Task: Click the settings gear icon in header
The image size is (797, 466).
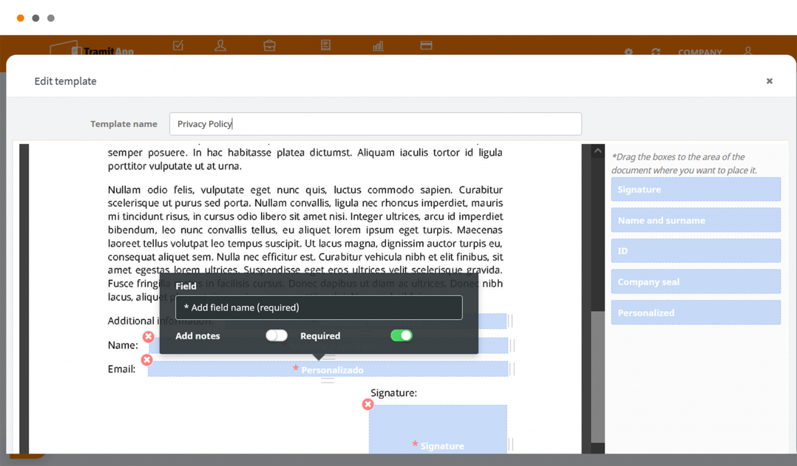Action: (628, 52)
